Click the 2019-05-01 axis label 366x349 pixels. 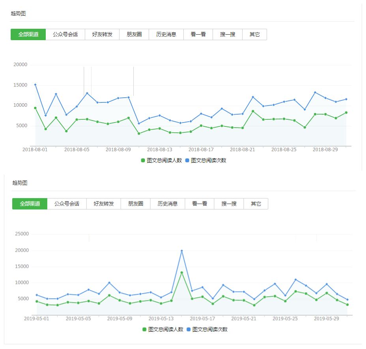coord(37,319)
